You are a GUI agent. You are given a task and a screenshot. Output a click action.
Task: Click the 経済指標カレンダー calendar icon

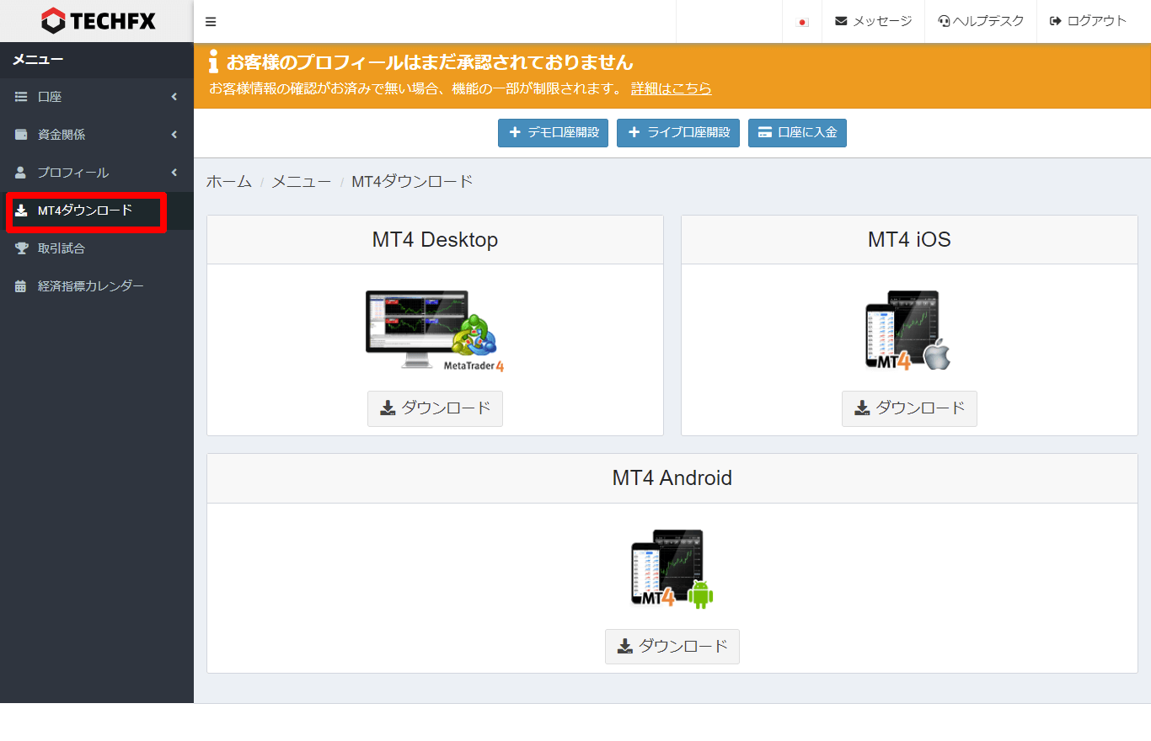(21, 286)
